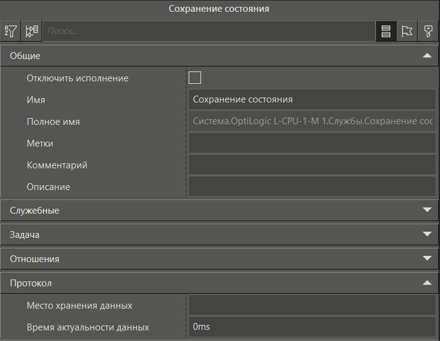Click the flag icon in toolbar
This screenshot has height=341, width=440.
click(407, 31)
